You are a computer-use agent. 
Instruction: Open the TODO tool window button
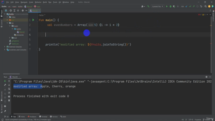(x=21, y=117)
